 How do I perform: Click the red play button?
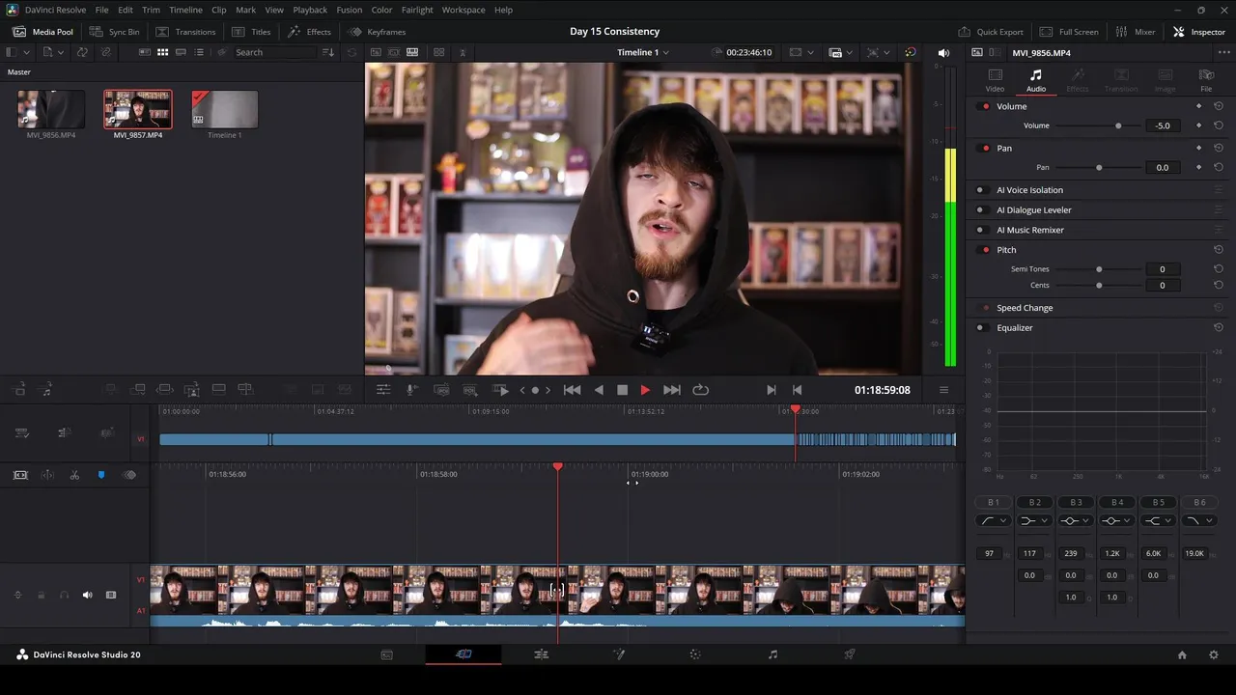pyautogui.click(x=645, y=390)
